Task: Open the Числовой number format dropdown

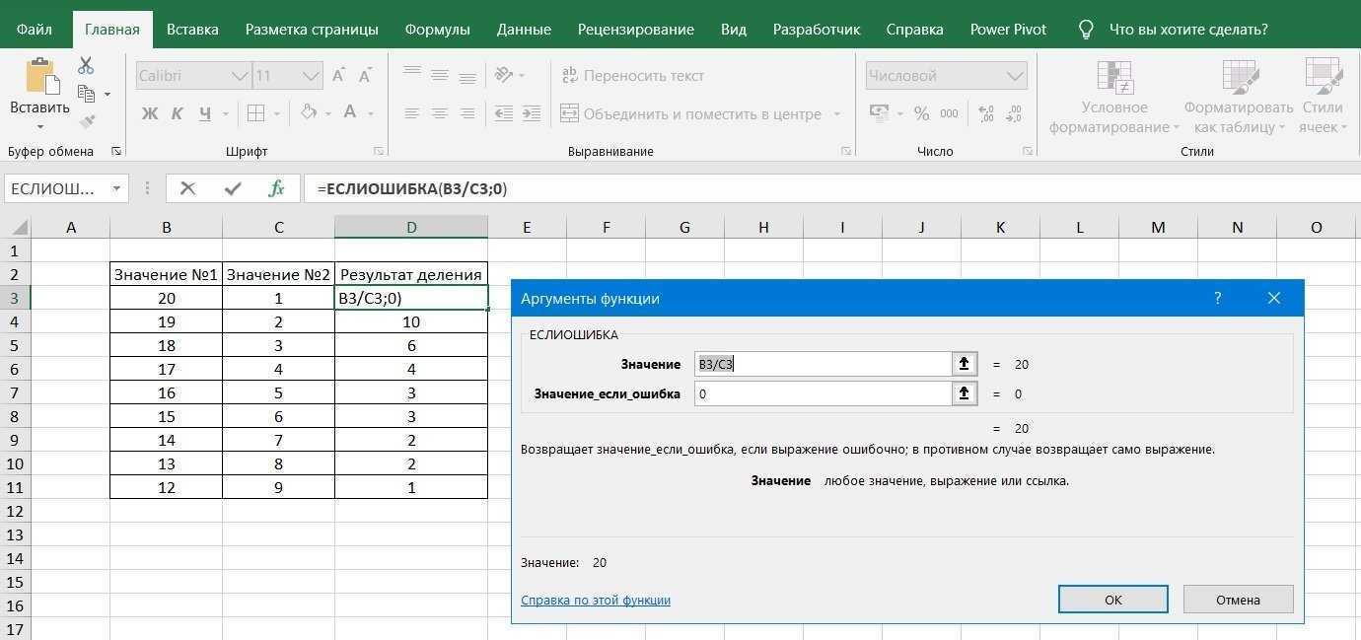Action: click(1014, 75)
